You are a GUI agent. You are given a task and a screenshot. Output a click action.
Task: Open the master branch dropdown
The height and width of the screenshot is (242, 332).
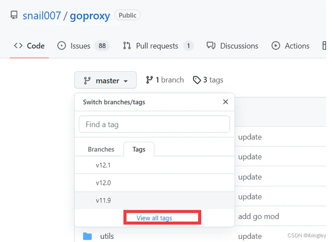(105, 80)
